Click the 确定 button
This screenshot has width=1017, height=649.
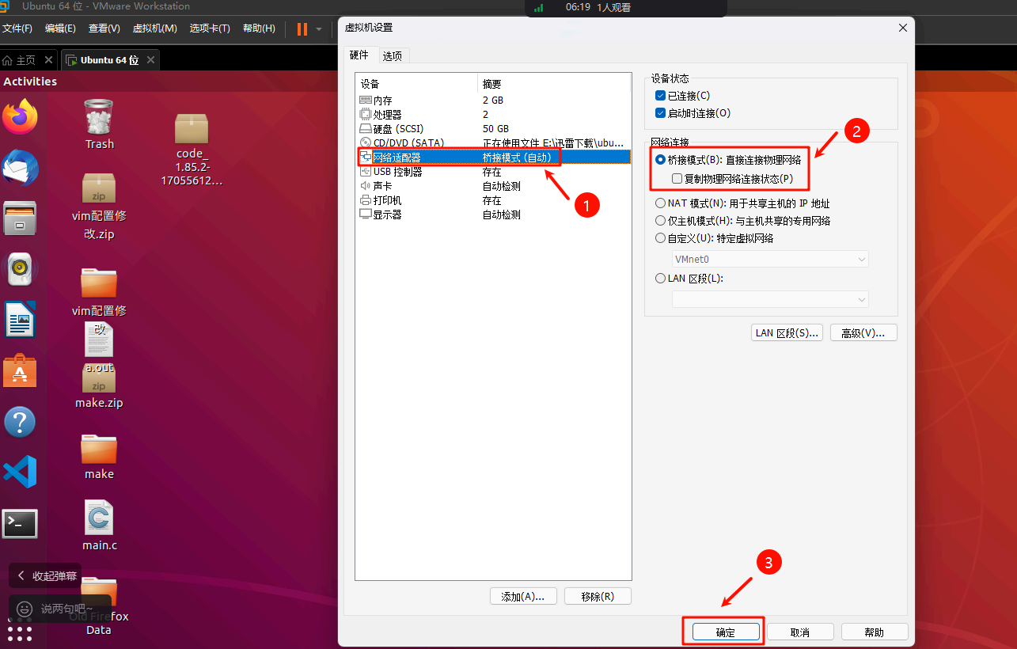pyautogui.click(x=726, y=632)
